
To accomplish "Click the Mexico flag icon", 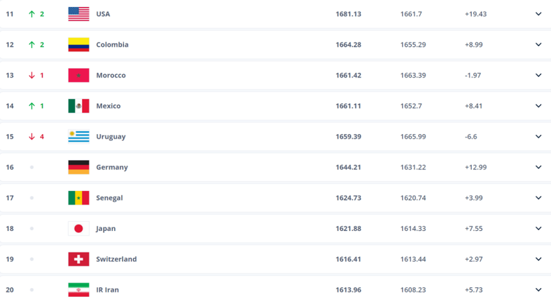I will tap(79, 106).
